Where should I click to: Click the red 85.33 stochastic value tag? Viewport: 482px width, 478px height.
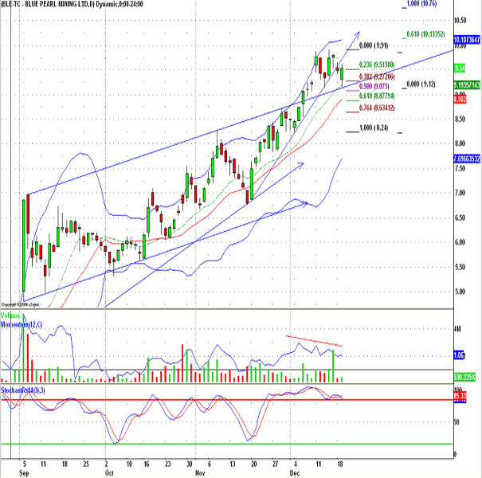click(x=460, y=395)
